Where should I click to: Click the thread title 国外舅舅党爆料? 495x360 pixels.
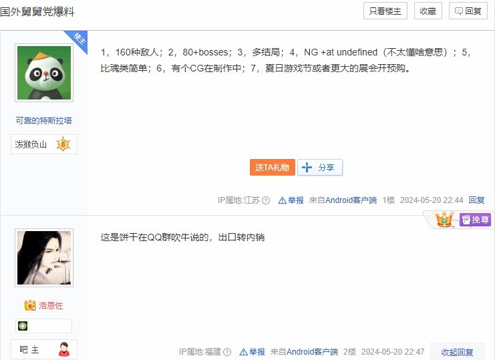[x=37, y=12]
